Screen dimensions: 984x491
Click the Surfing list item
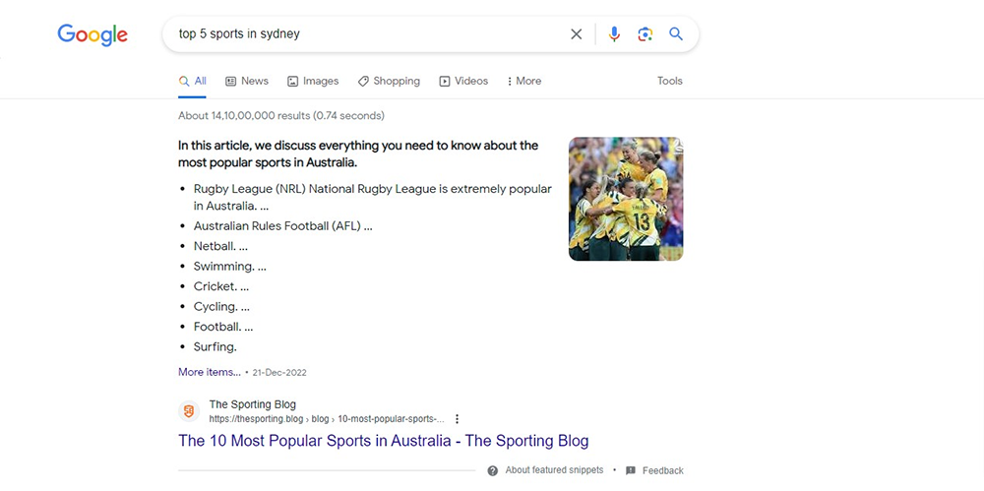click(x=215, y=346)
